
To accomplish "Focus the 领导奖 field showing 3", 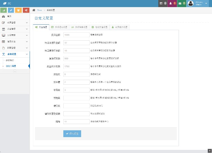I will click(x=76, y=90).
